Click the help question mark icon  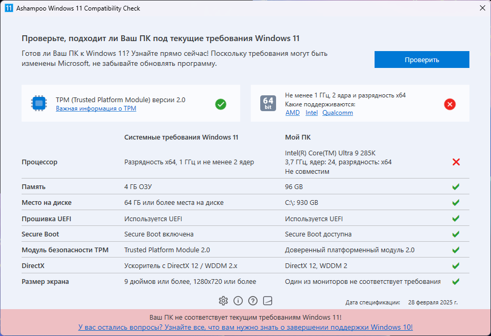[x=253, y=301]
